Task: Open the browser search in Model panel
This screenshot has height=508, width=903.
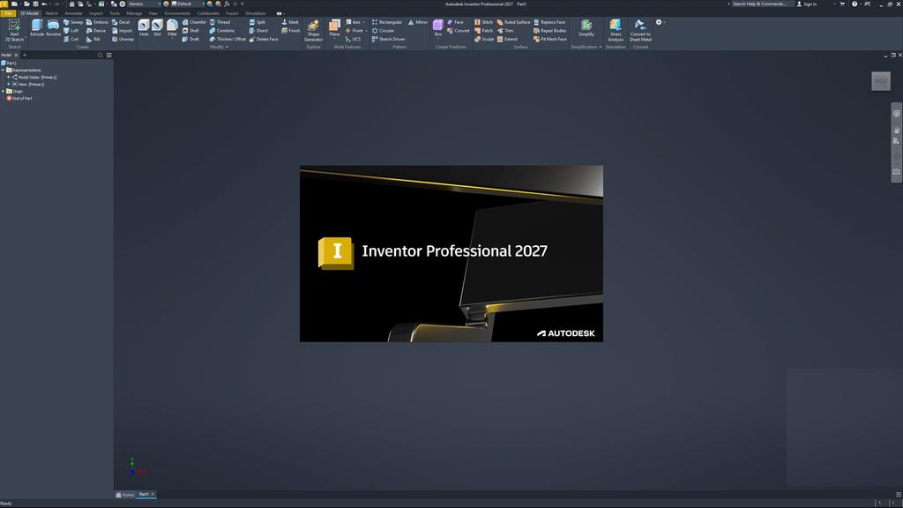Action: pos(100,55)
